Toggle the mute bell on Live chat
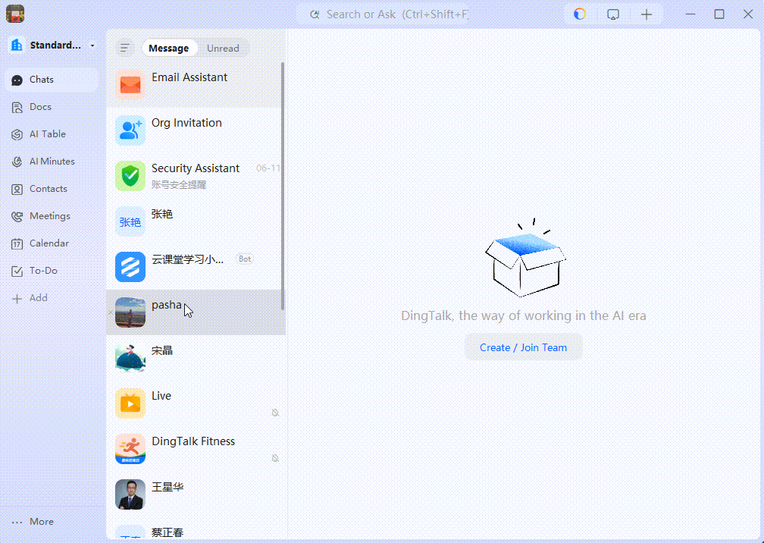The height and width of the screenshot is (543, 764). pyautogui.click(x=275, y=413)
